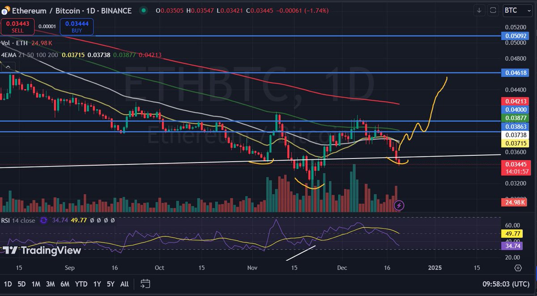Toggle fullscreen chart frame icon
This screenshot has height=296, width=537.
click(x=494, y=10)
